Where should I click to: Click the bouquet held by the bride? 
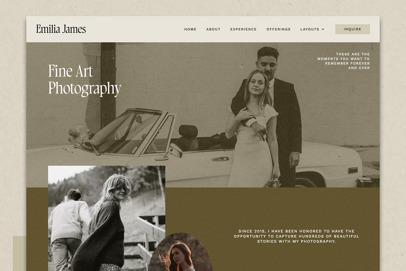click(273, 182)
